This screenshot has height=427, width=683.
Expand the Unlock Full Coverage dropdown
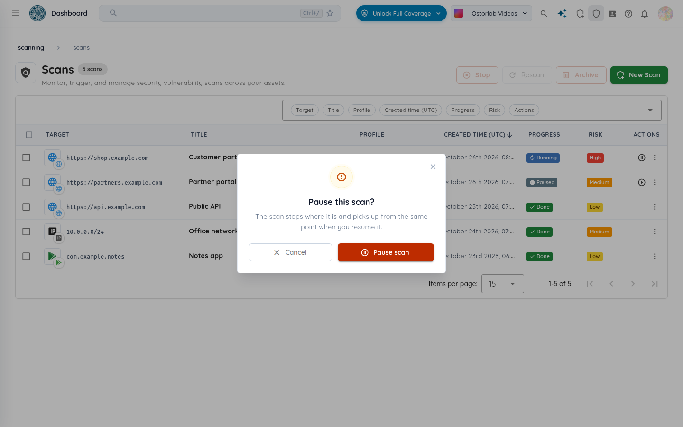pyautogui.click(x=401, y=13)
